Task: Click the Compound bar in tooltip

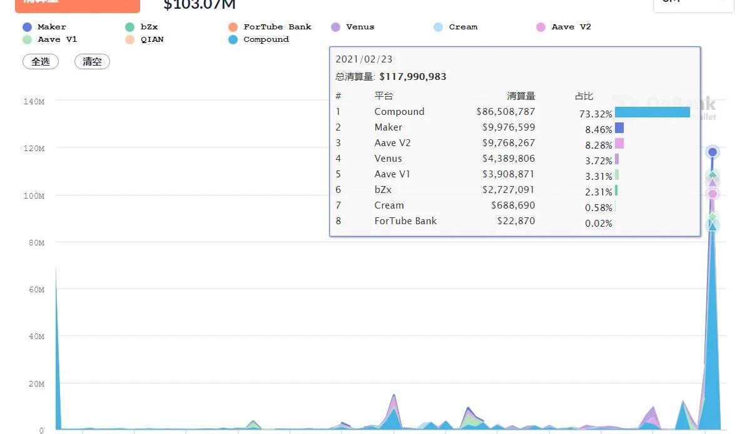Action: pyautogui.click(x=652, y=112)
